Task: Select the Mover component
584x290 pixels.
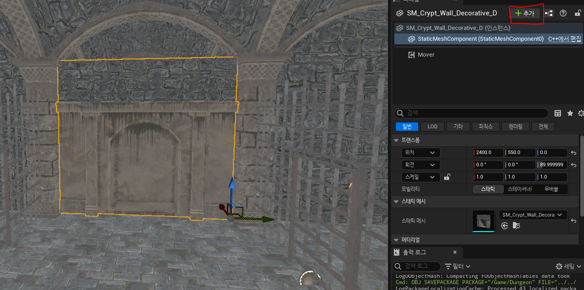Action: (x=426, y=54)
